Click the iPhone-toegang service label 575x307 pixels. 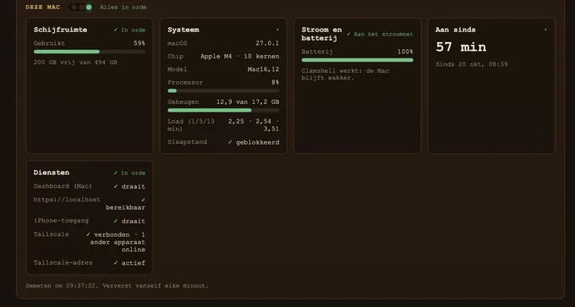coord(61,221)
